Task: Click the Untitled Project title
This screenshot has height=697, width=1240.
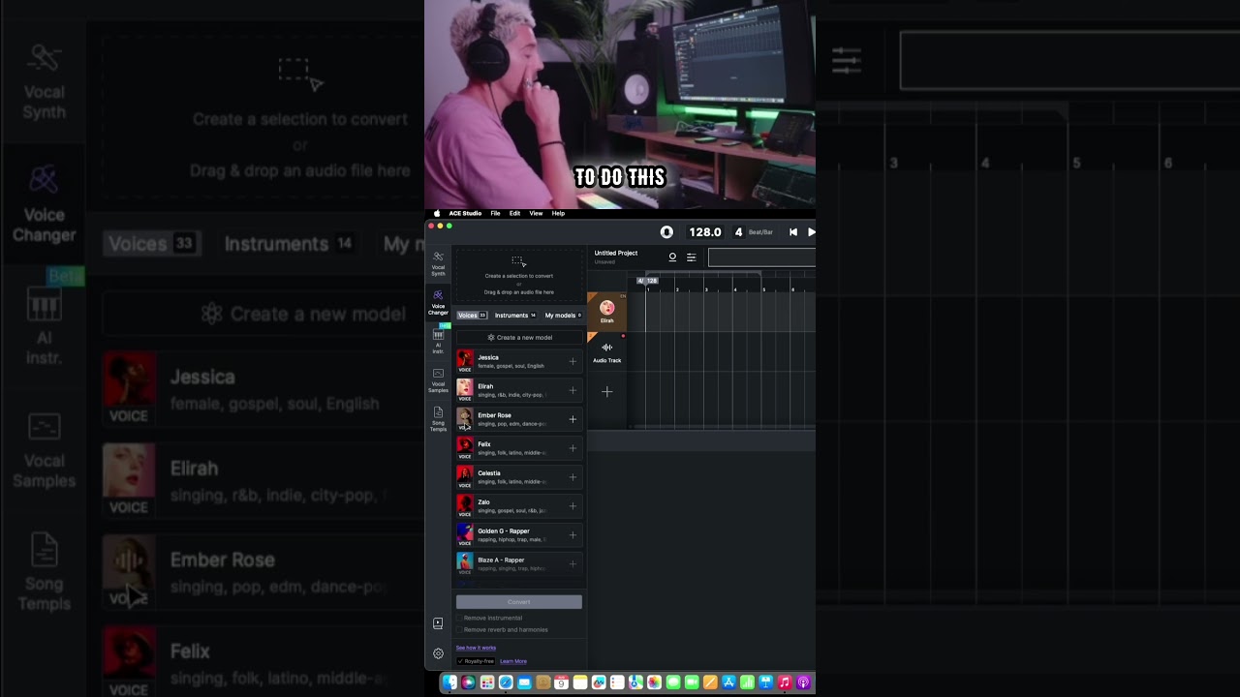Action: pos(616,254)
